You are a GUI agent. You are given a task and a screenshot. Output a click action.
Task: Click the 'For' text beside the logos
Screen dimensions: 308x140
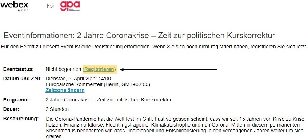[x=51, y=6]
